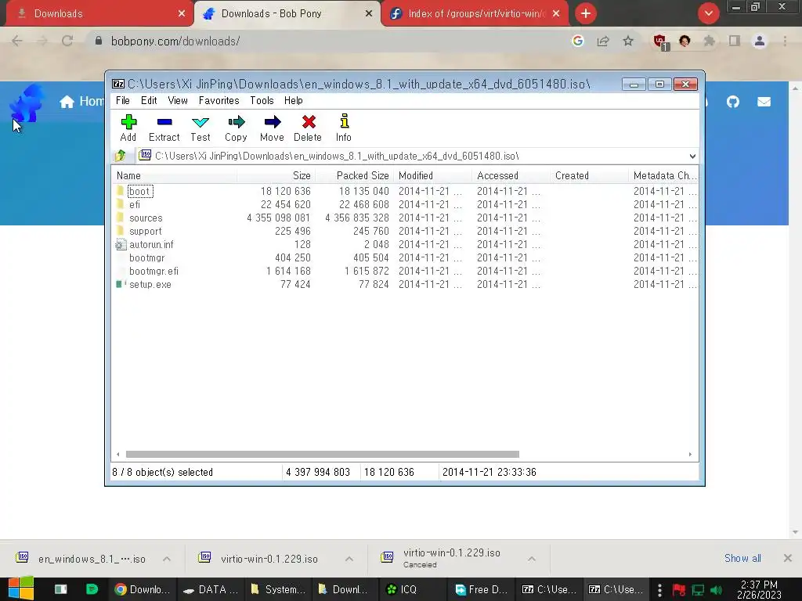The width and height of the screenshot is (802, 601).
Task: Click the Home link on Bob Pony site
Action: pos(81,101)
